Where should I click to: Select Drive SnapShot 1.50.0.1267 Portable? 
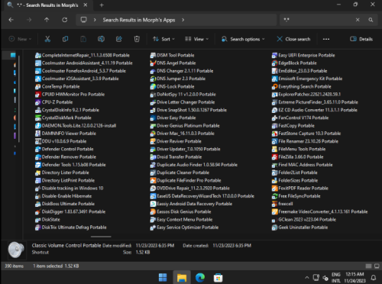pos(189,110)
